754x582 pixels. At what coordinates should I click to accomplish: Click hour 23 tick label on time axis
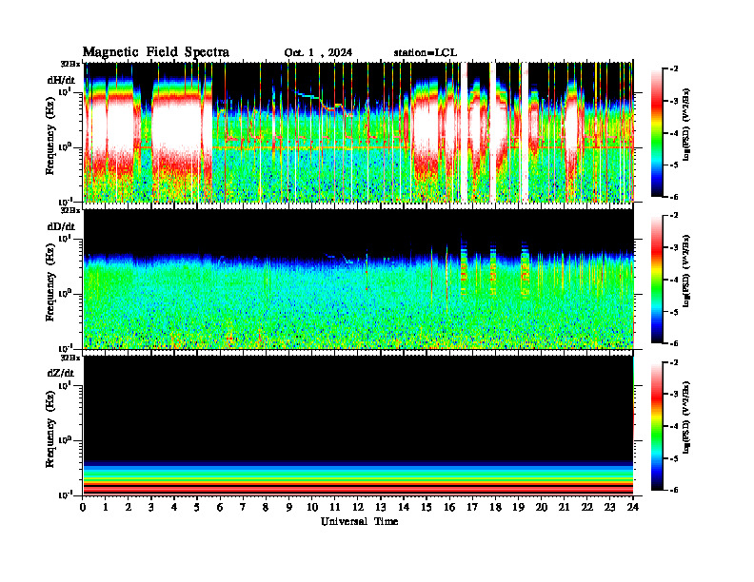point(609,507)
